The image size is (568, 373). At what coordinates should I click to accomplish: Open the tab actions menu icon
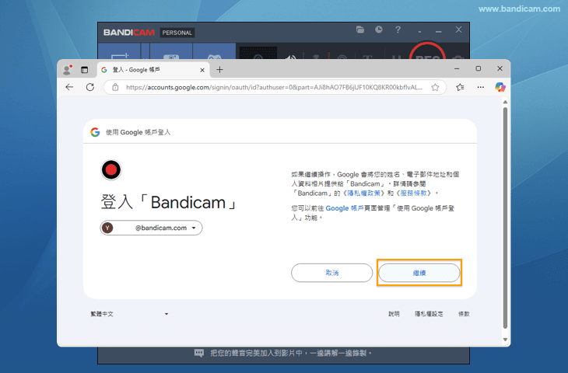click(84, 70)
